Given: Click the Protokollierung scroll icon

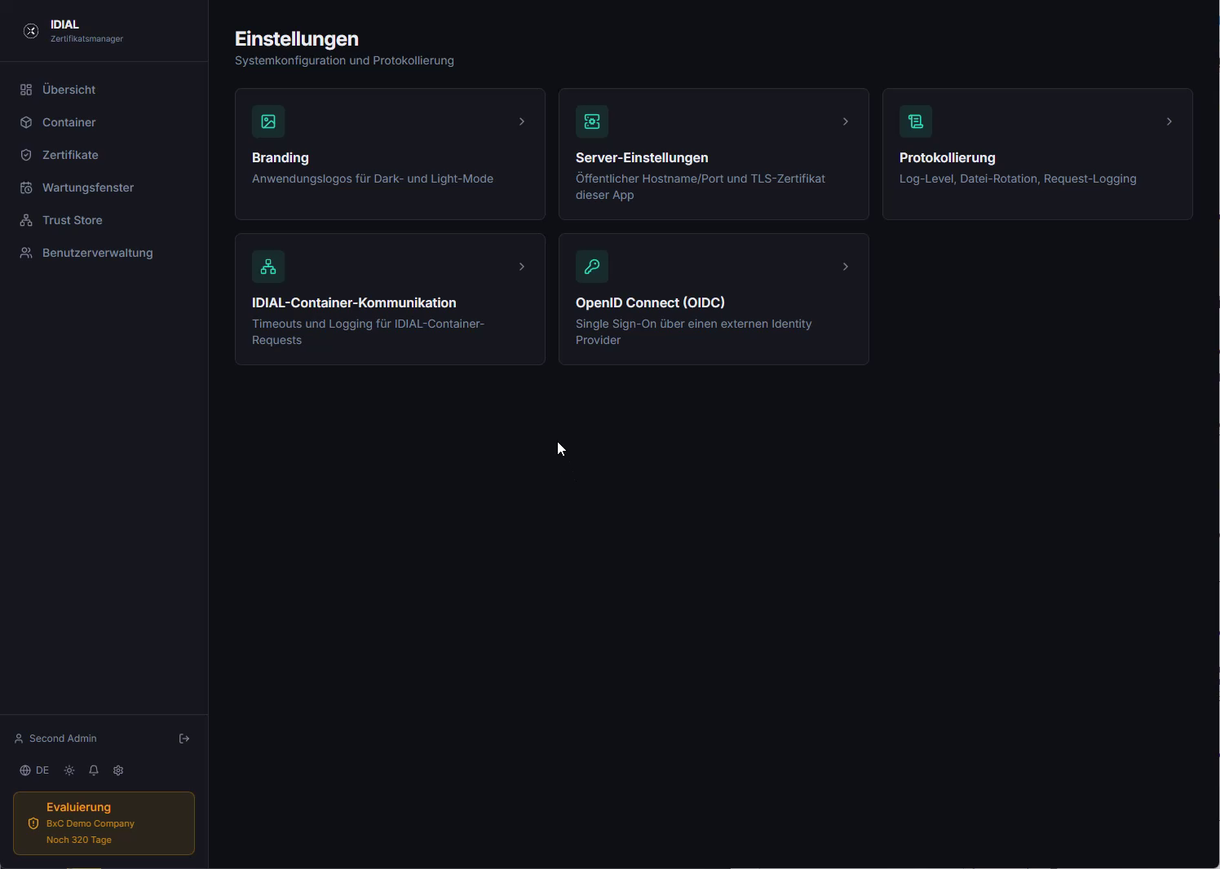Looking at the screenshot, I should tap(916, 121).
